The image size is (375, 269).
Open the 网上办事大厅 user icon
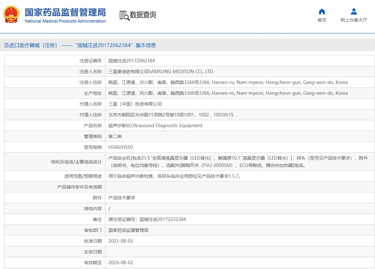pos(354,11)
